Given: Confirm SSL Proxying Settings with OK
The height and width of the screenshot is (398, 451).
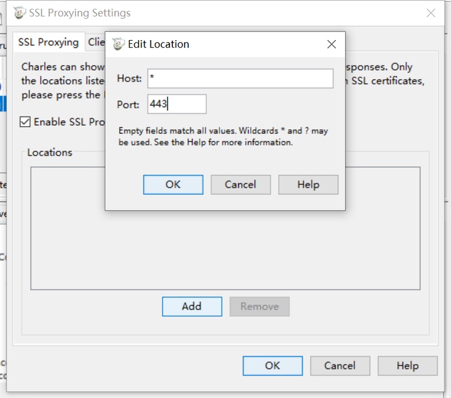Looking at the screenshot, I should (272, 366).
